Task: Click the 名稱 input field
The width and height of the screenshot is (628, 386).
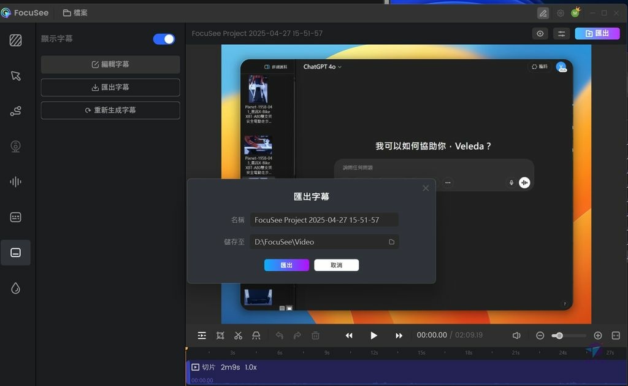Action: point(324,220)
